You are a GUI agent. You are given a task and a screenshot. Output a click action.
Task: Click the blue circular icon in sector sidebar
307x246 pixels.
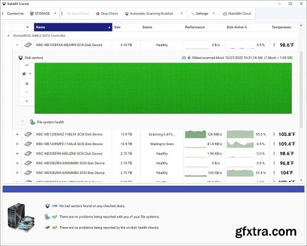pos(27,84)
